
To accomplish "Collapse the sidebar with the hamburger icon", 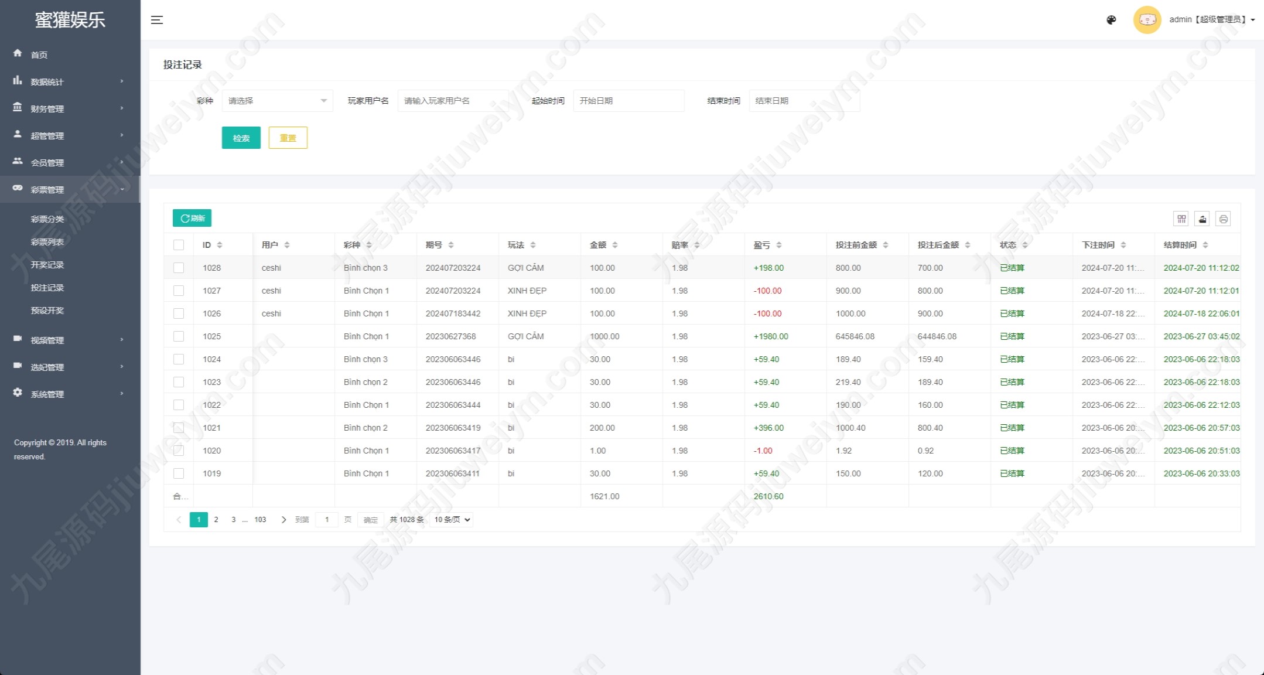I will click(156, 20).
